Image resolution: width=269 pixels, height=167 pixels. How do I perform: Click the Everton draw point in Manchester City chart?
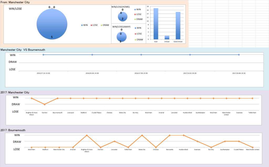coord(45,104)
